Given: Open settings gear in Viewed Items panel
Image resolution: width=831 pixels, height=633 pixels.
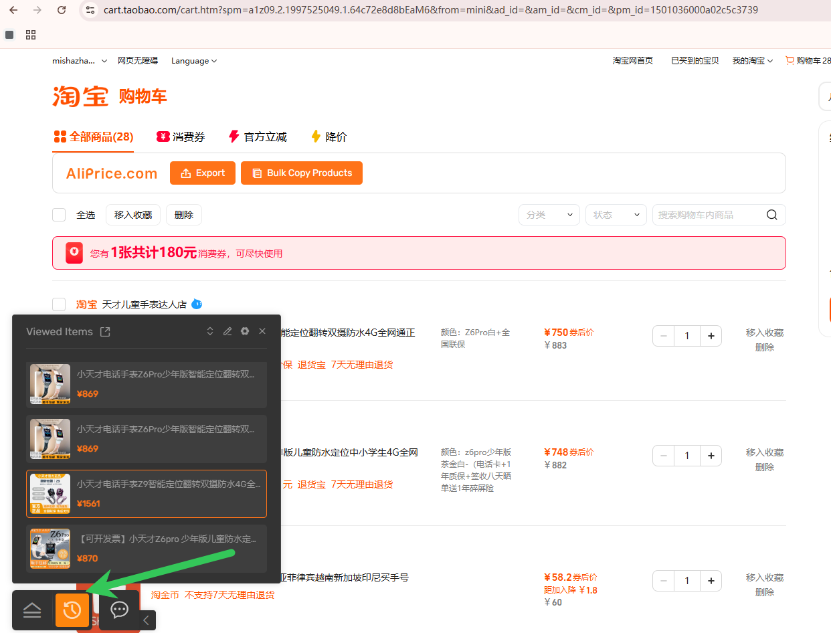Looking at the screenshot, I should [245, 331].
